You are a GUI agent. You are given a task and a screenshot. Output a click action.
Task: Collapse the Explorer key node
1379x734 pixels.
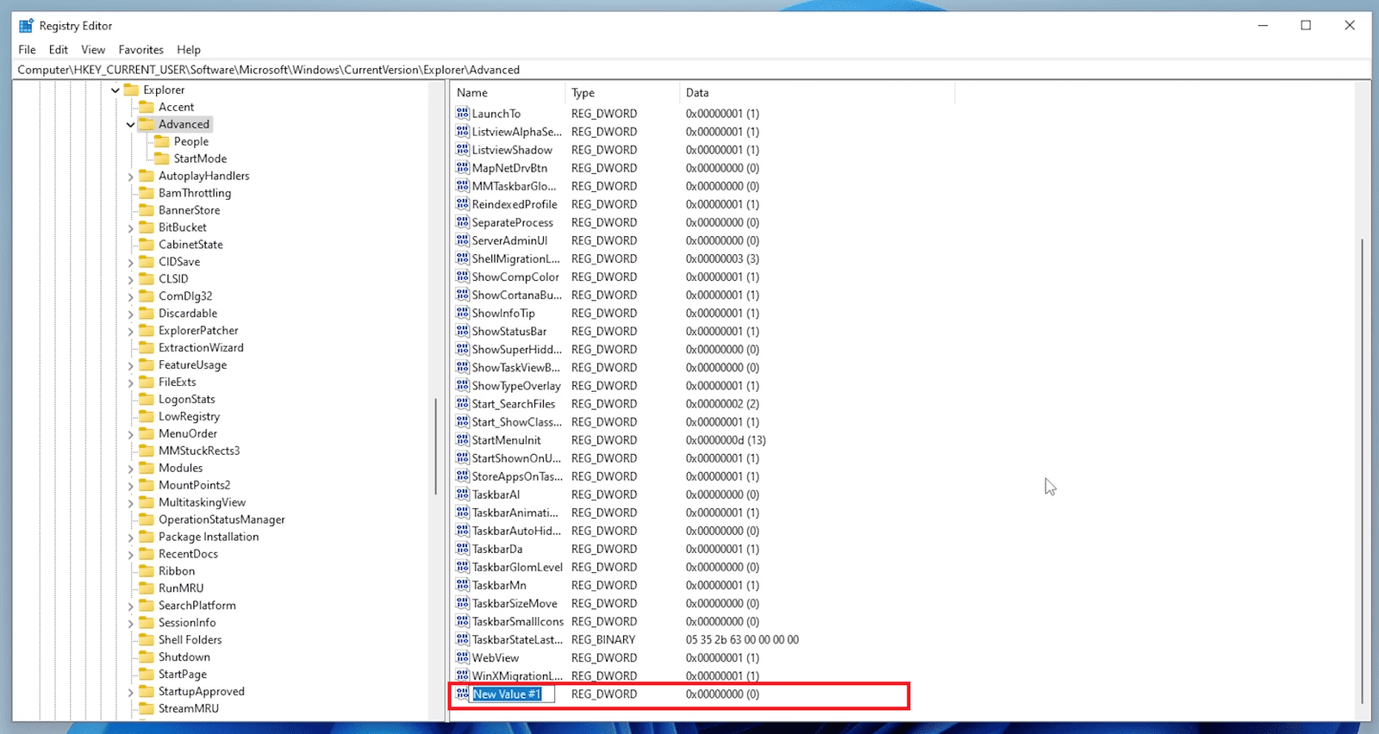pyautogui.click(x=115, y=90)
